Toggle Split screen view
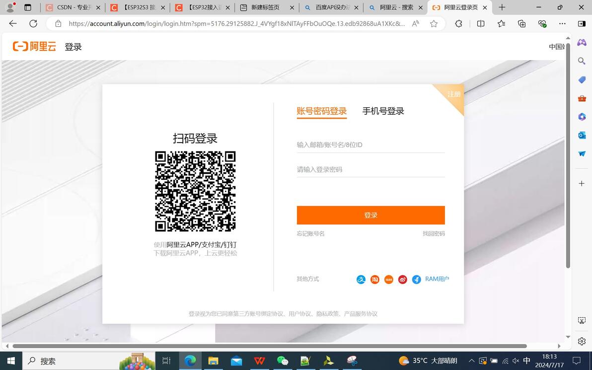This screenshot has height=370, width=592. pyautogui.click(x=481, y=23)
